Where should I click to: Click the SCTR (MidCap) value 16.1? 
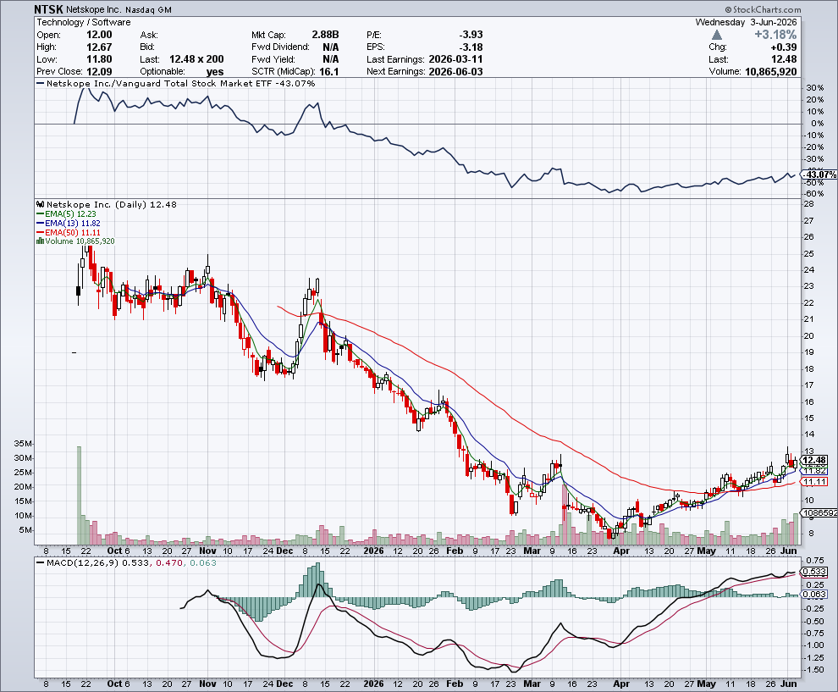329,72
